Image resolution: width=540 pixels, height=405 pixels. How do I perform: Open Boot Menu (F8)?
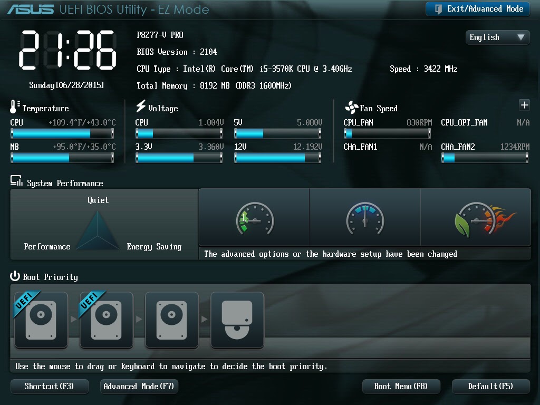pos(401,387)
